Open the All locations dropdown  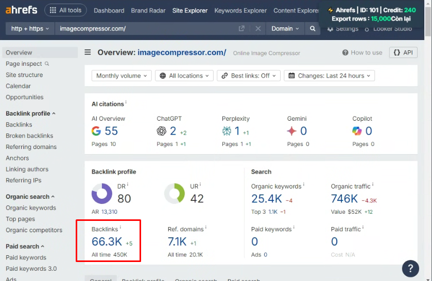point(184,76)
